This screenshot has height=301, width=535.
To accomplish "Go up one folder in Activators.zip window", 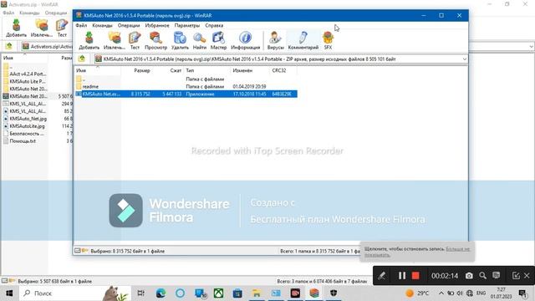I will coord(9,46).
